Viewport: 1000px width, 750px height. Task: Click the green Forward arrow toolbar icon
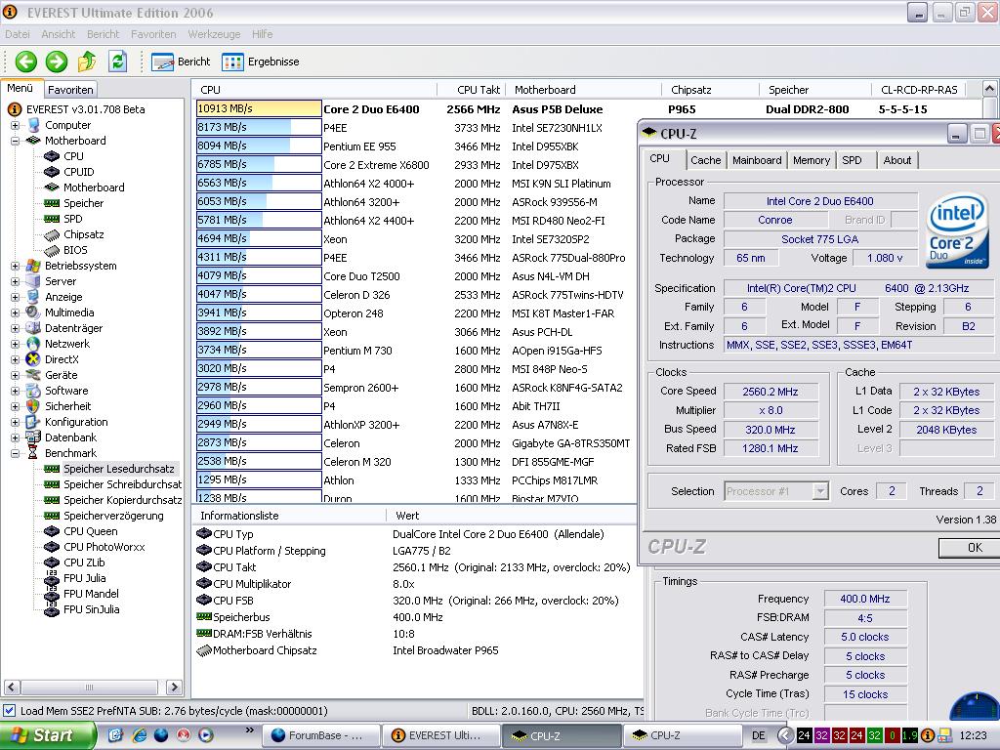(x=57, y=62)
